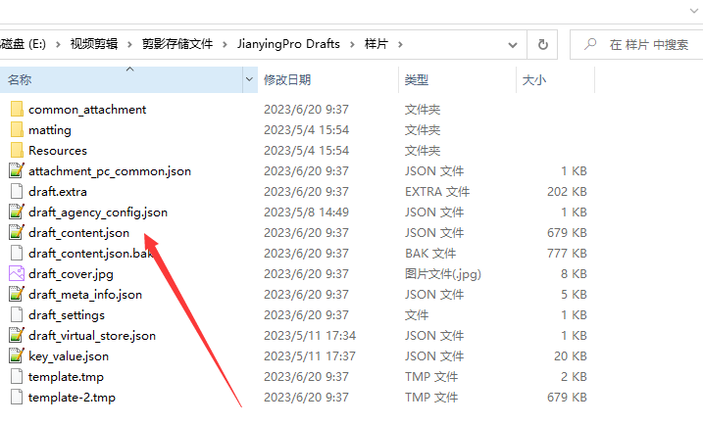
Task: Click the 2023/5/11 17:34 date cell
Action: click(x=310, y=336)
